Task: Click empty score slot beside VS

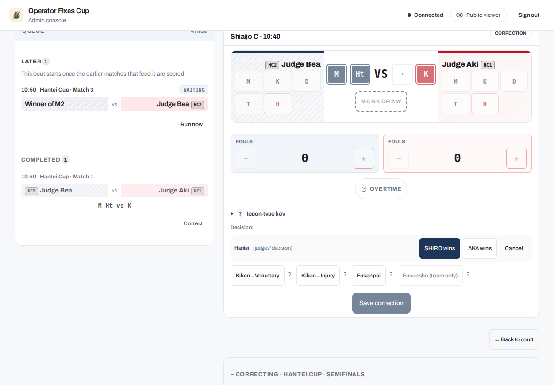Action: click(x=402, y=74)
